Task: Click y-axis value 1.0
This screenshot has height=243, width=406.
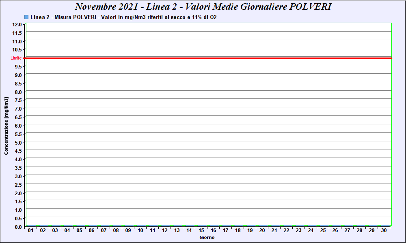Action: point(18,210)
